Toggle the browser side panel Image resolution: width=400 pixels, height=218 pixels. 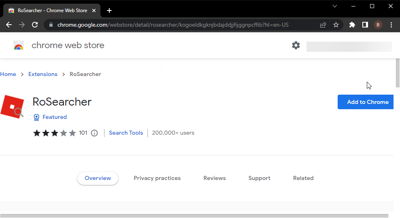(x=365, y=25)
